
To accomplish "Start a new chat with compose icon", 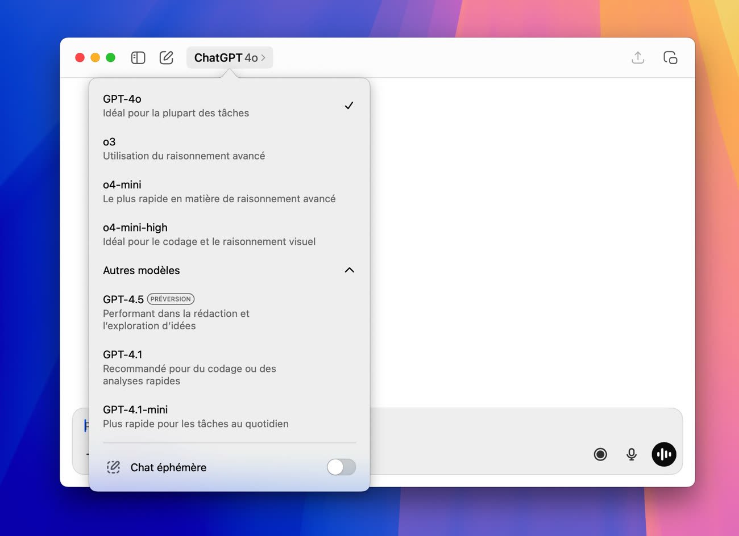I will click(x=166, y=57).
